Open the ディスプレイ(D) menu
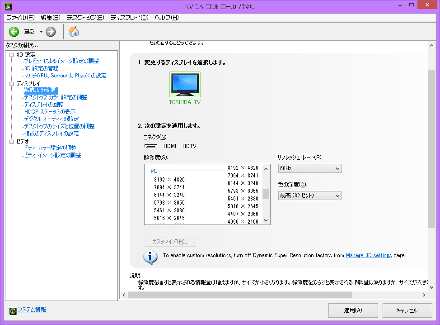440x325 pixels. (x=129, y=18)
